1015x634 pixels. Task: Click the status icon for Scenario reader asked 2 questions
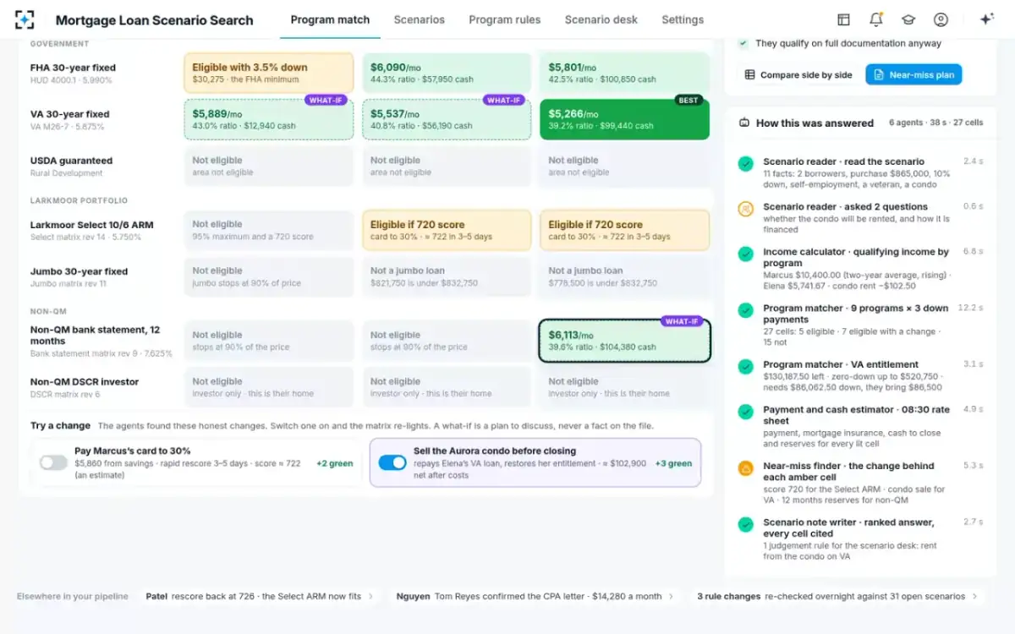coord(745,209)
